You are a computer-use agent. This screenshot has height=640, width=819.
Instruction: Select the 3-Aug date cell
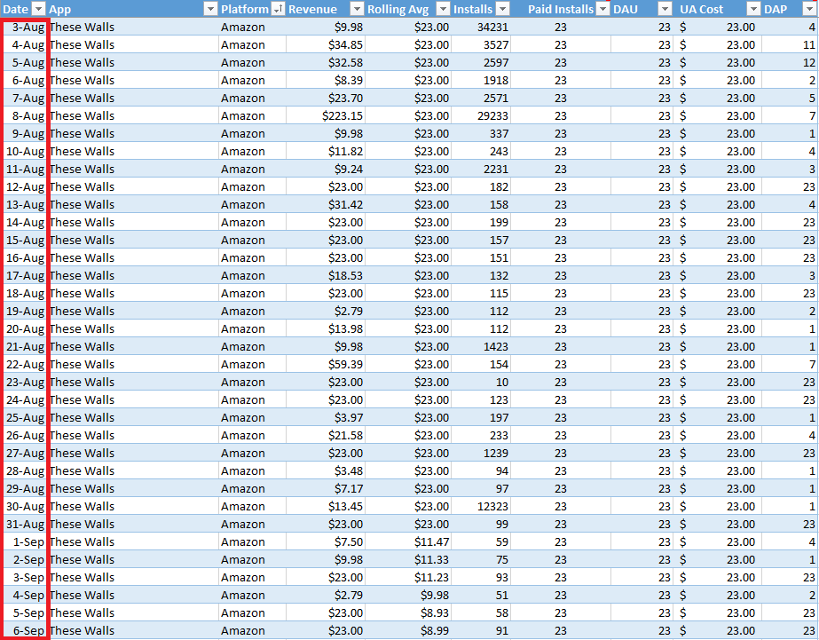tap(25, 28)
